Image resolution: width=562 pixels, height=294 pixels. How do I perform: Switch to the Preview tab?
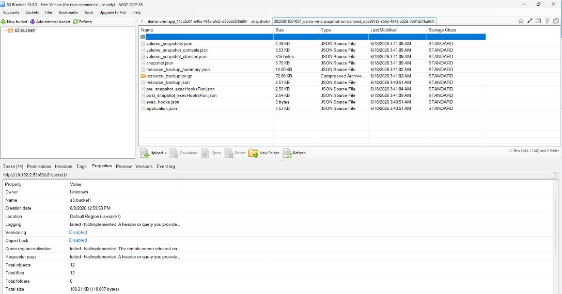[123, 167]
